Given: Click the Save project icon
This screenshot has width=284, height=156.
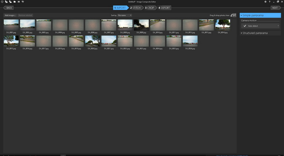Looking at the screenshot, I should [18, 2].
